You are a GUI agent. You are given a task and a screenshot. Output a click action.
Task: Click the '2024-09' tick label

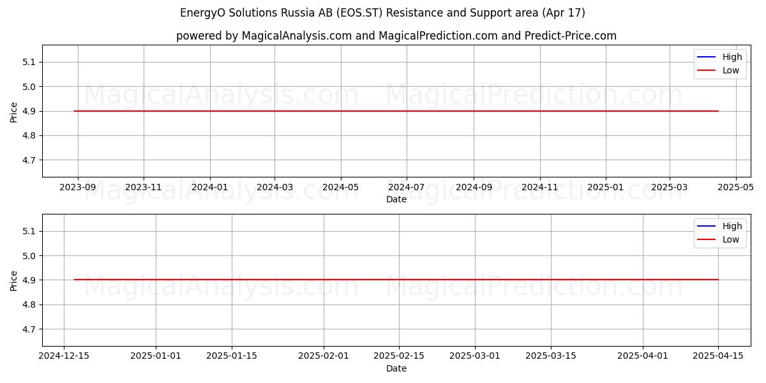(x=474, y=187)
